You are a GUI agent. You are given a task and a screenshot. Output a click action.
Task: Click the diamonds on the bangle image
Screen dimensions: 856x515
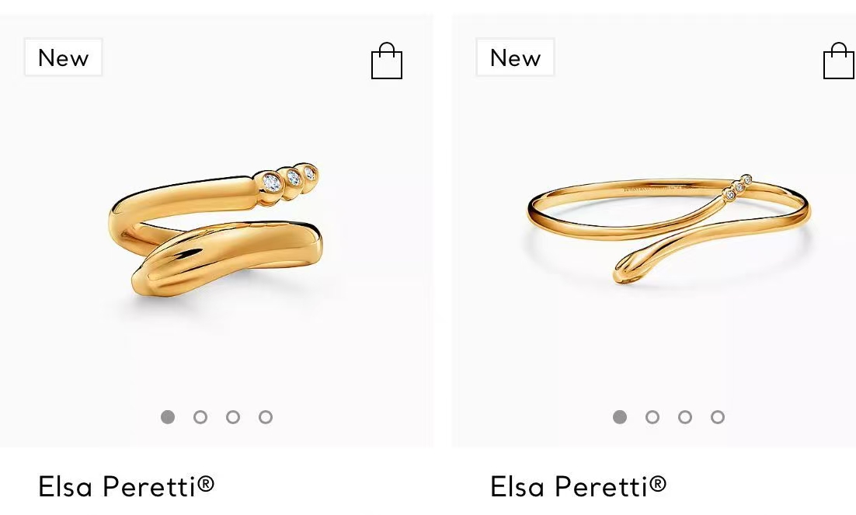[738, 187]
